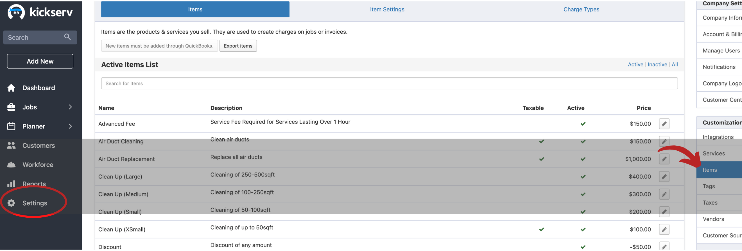Open the Item Settings tab
The width and height of the screenshot is (742, 251).
point(387,9)
